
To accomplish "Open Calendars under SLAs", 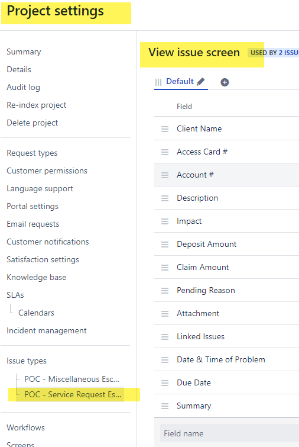I will point(36,313).
